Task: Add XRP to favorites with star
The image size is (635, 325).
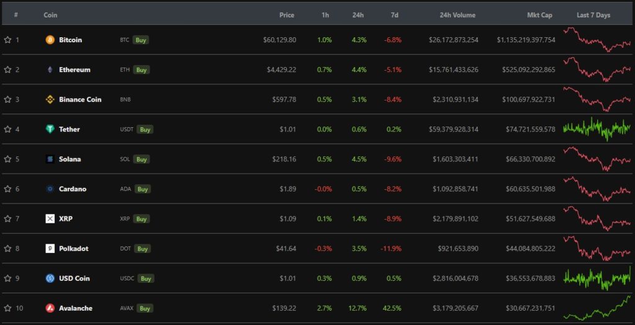Action: coord(7,218)
